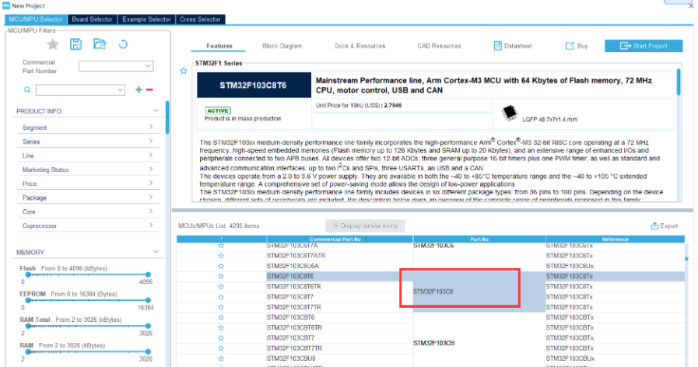This screenshot has width=698, height=367.
Task: Open the Commercial Part Number dropdown
Action: pyautogui.click(x=116, y=66)
